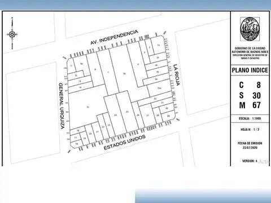The width and height of the screenshot is (271, 203).
Task: Click the emission date 23/07/2020
Action: tap(250, 148)
